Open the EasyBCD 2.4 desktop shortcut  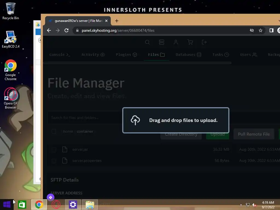point(11,39)
